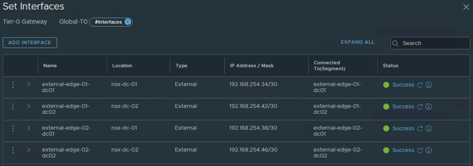Focus the Search input field
The image size is (473, 166).
click(433, 43)
